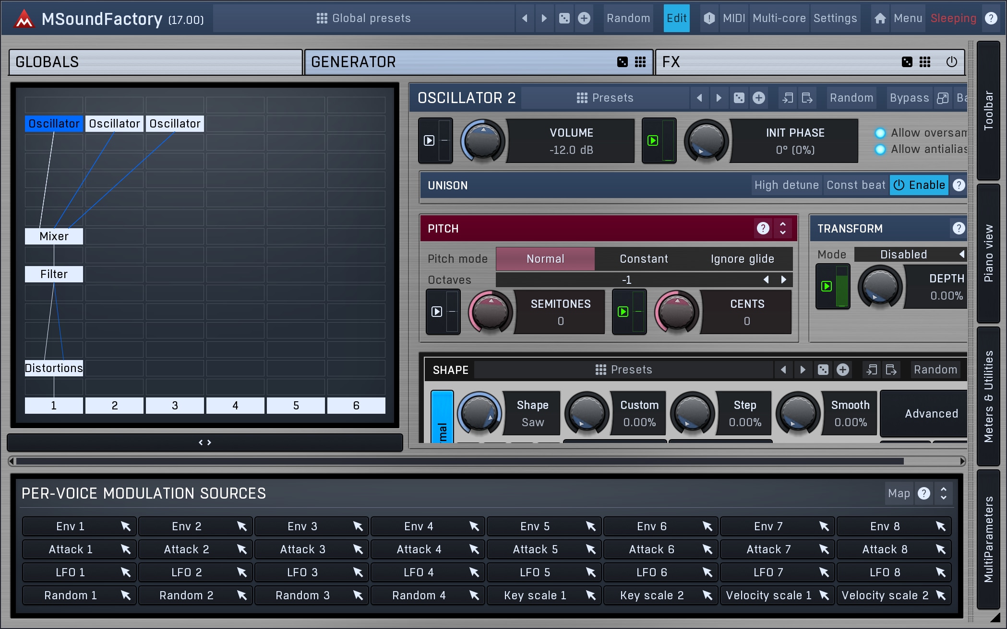Viewport: 1007px width, 629px height.
Task: Click the home icon beside Menu
Action: tap(880, 18)
